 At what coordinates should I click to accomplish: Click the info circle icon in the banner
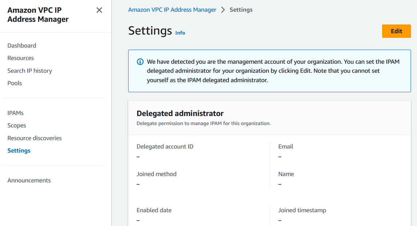(x=140, y=62)
